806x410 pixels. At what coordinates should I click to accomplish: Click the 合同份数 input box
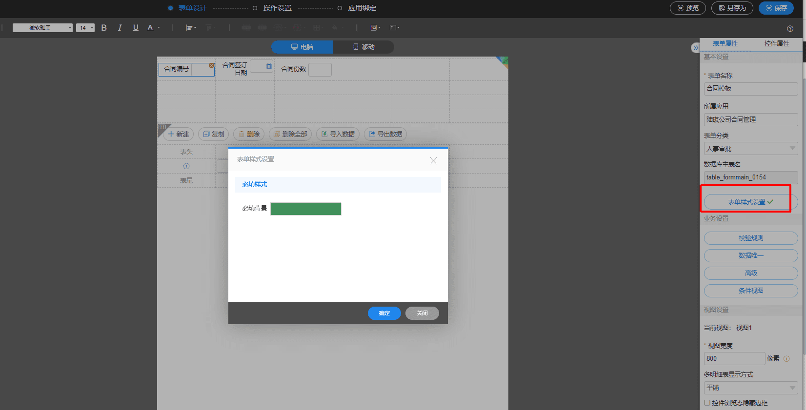320,69
